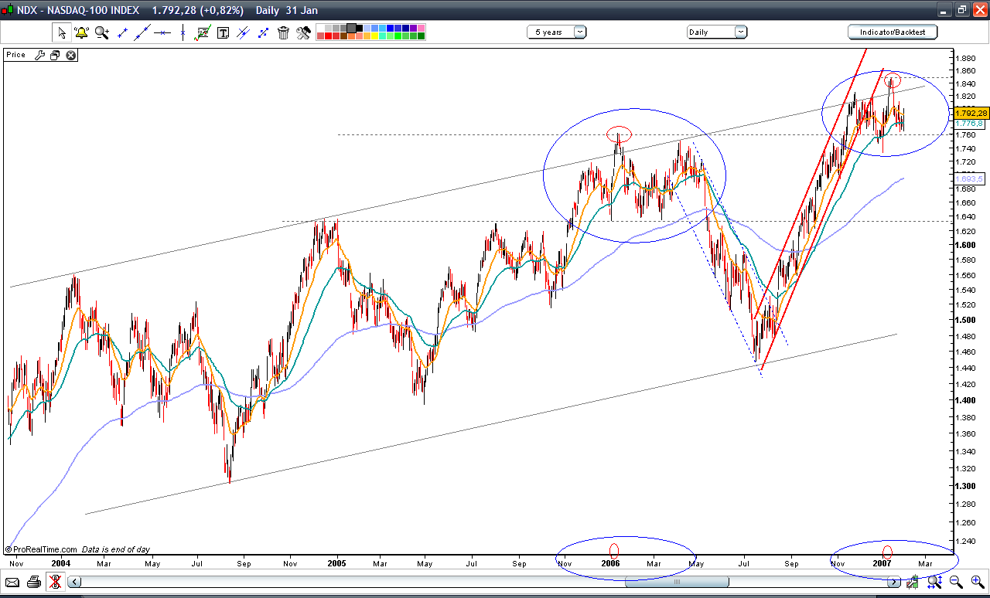Click the 'NDX - NASDAQ-100 INDEX' title text

(x=79, y=10)
